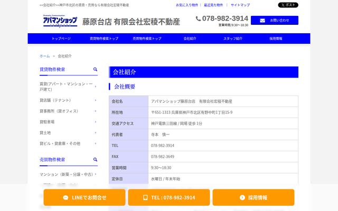Expand the 貸事務所（貸オフィス）chevron

tap(96, 111)
